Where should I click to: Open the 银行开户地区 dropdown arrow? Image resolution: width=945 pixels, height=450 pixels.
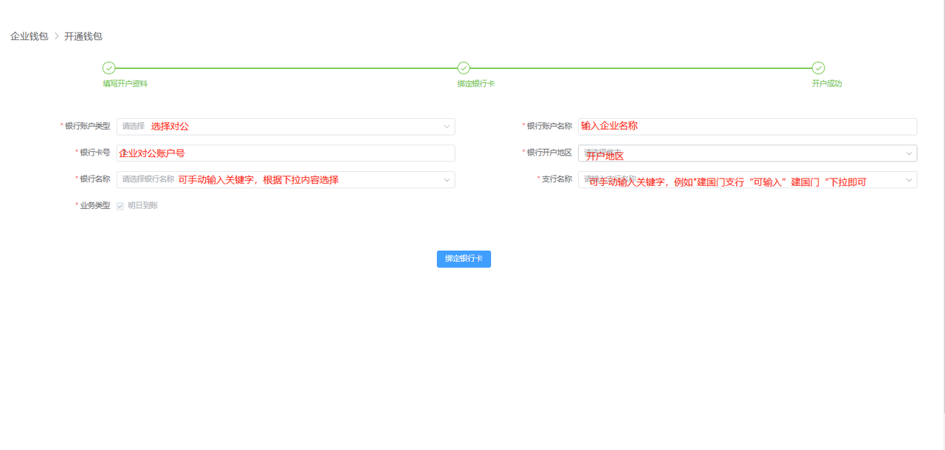[x=909, y=153]
